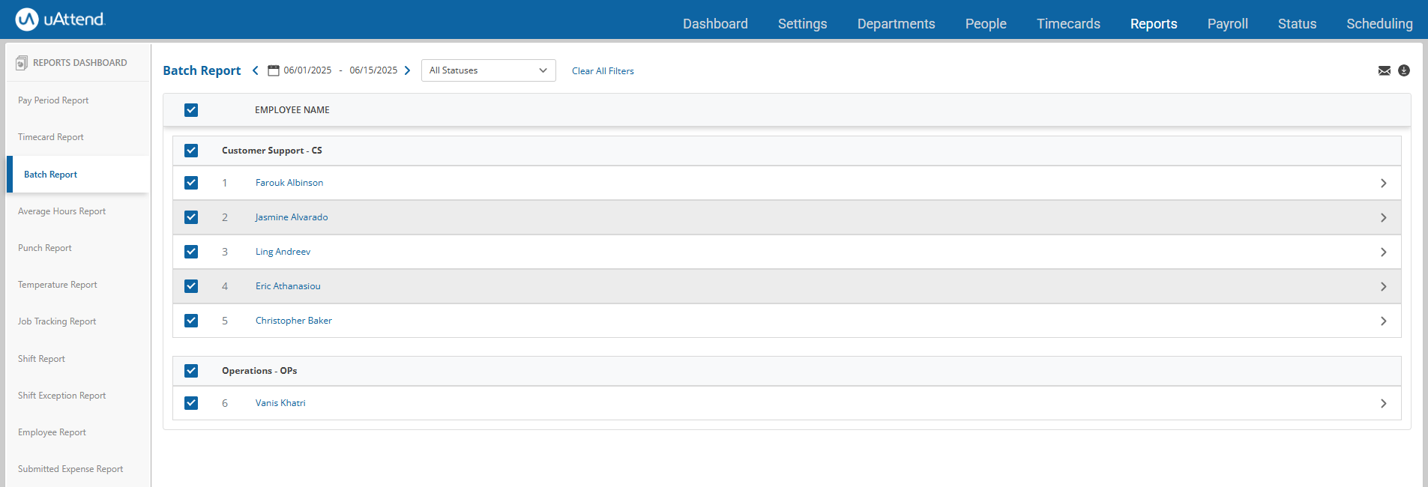The height and width of the screenshot is (487, 1428).
Task: Open Ling Andreev's name link
Action: tap(283, 252)
